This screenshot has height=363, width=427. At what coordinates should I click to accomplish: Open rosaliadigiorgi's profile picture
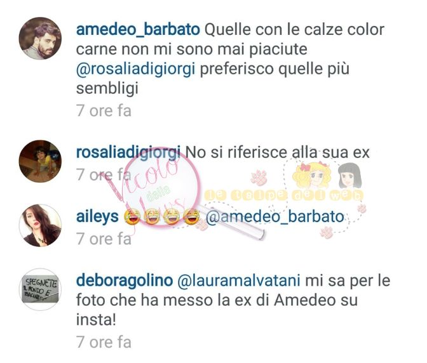click(x=40, y=161)
